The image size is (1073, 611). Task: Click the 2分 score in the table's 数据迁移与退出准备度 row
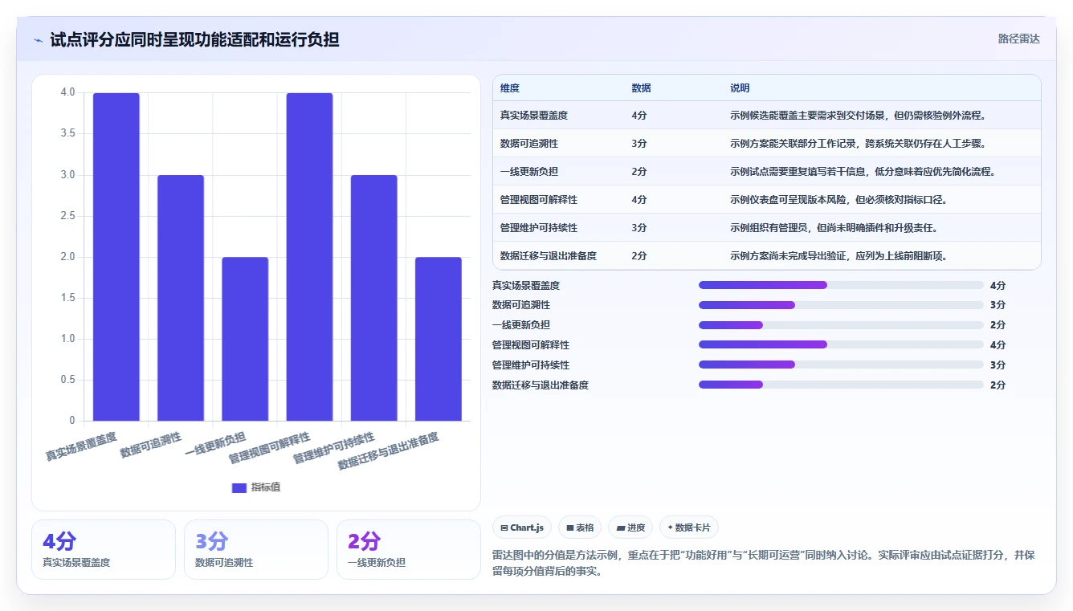pos(639,256)
